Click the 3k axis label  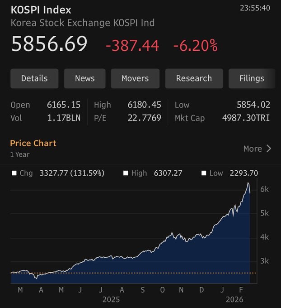pos(265,261)
